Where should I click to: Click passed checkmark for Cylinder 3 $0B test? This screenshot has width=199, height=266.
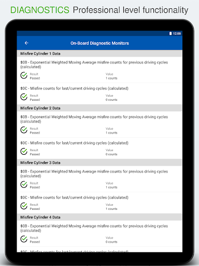pos(24,184)
